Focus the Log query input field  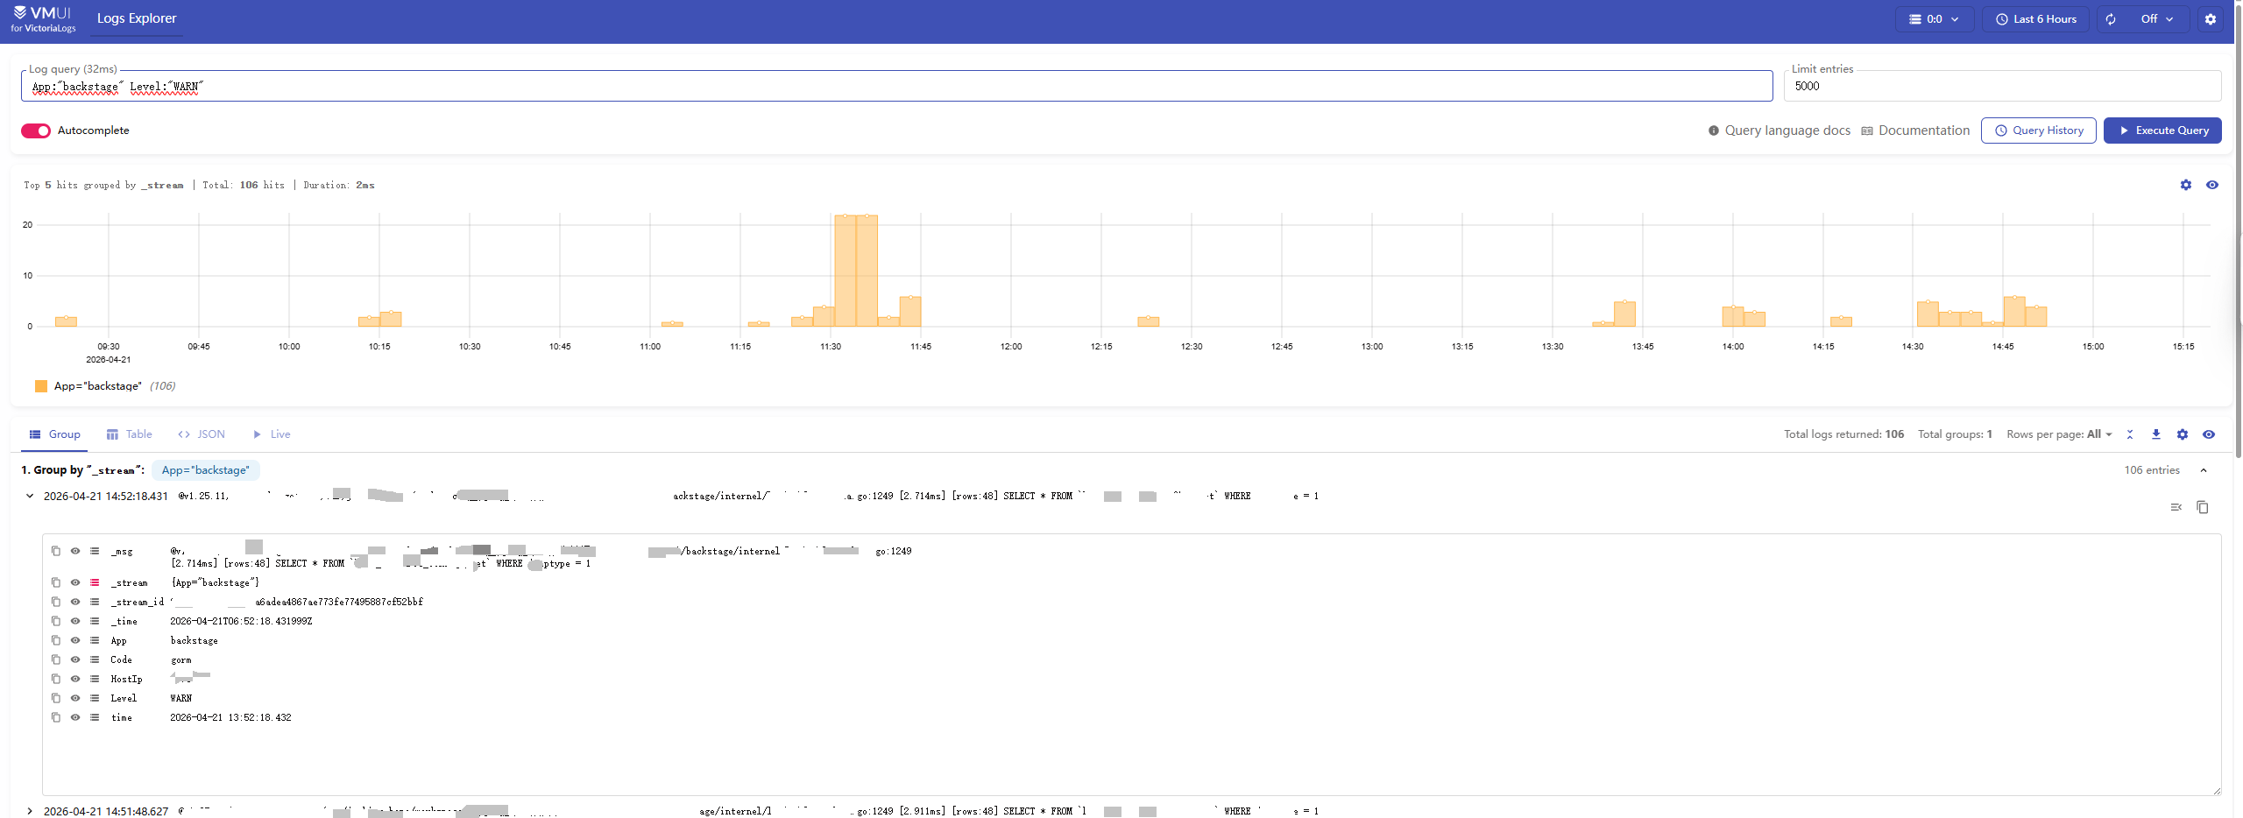pyautogui.click(x=896, y=86)
